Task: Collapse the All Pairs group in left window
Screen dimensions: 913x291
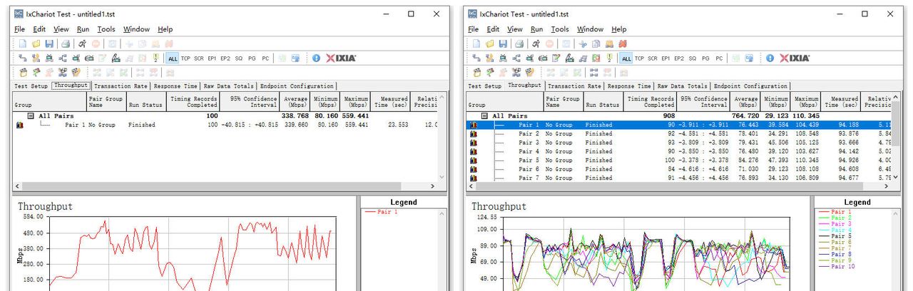Action: [31, 116]
